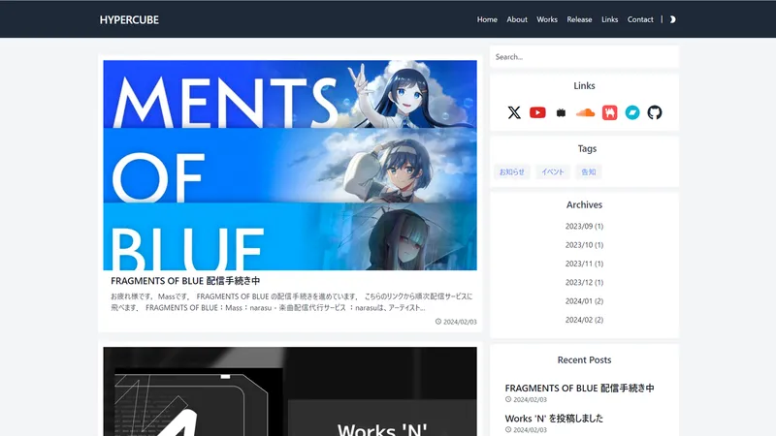Open the teal Bandcamp icon link
The image size is (776, 436).
click(632, 112)
